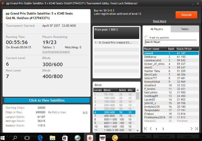Open the crown icon app in the taskbar
Viewport: 202px width, 141px height.
102,138
